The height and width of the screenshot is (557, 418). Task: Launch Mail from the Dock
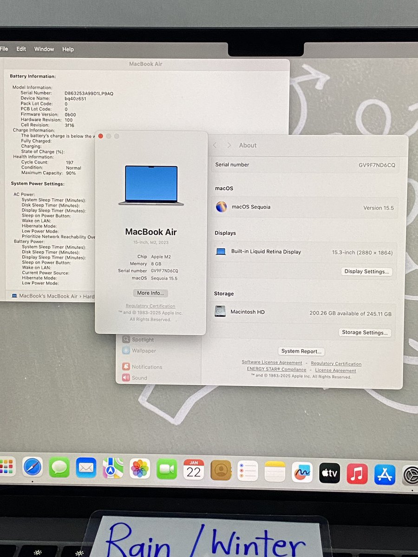pos(86,468)
